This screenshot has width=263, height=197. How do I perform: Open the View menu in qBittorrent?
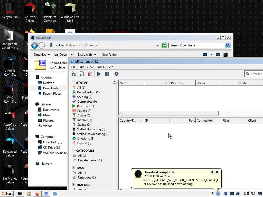point(90,67)
